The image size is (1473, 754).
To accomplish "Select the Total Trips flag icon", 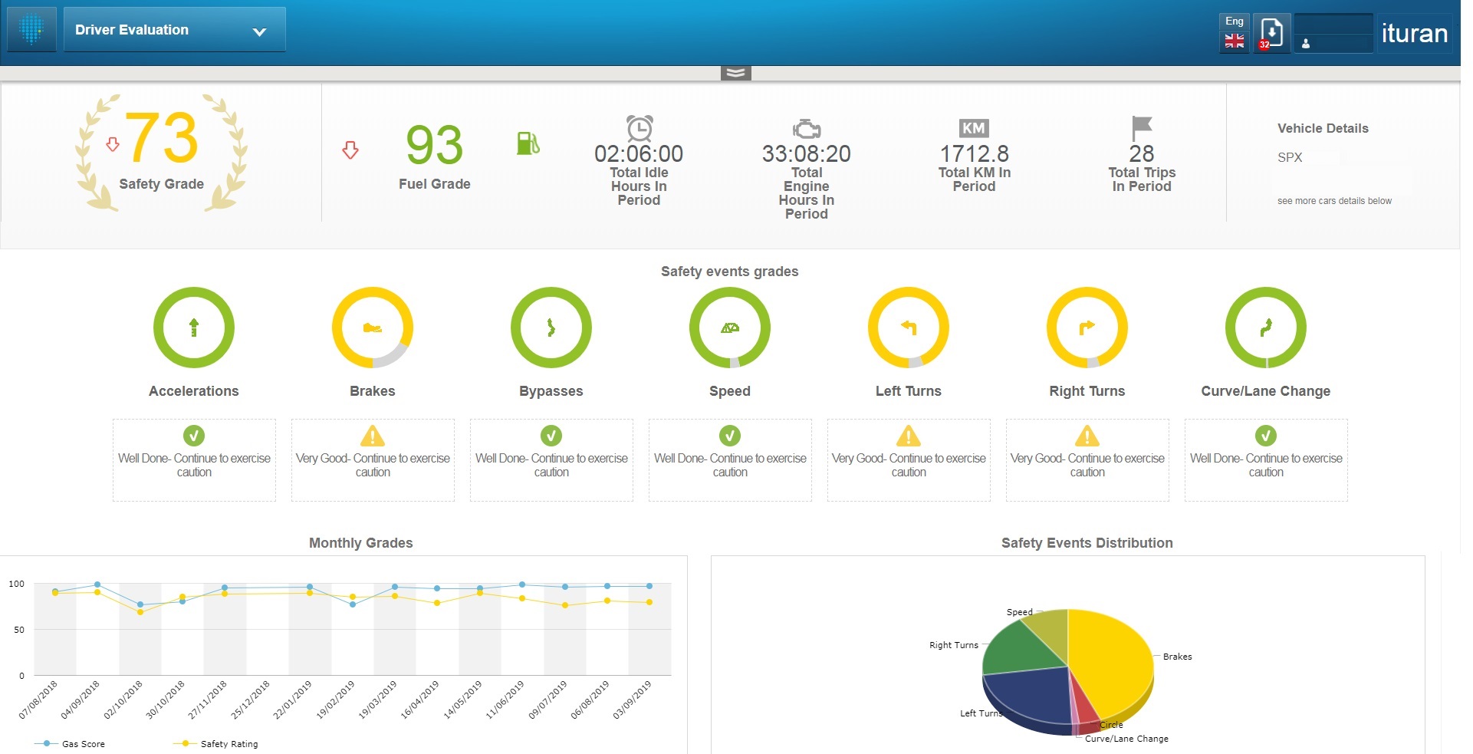I will [1139, 129].
